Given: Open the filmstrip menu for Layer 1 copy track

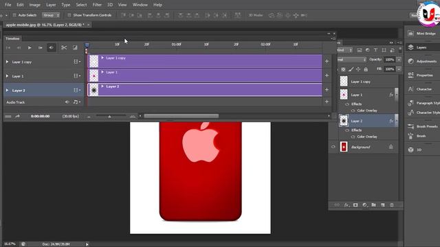Looking at the screenshot, I should click(77, 62).
